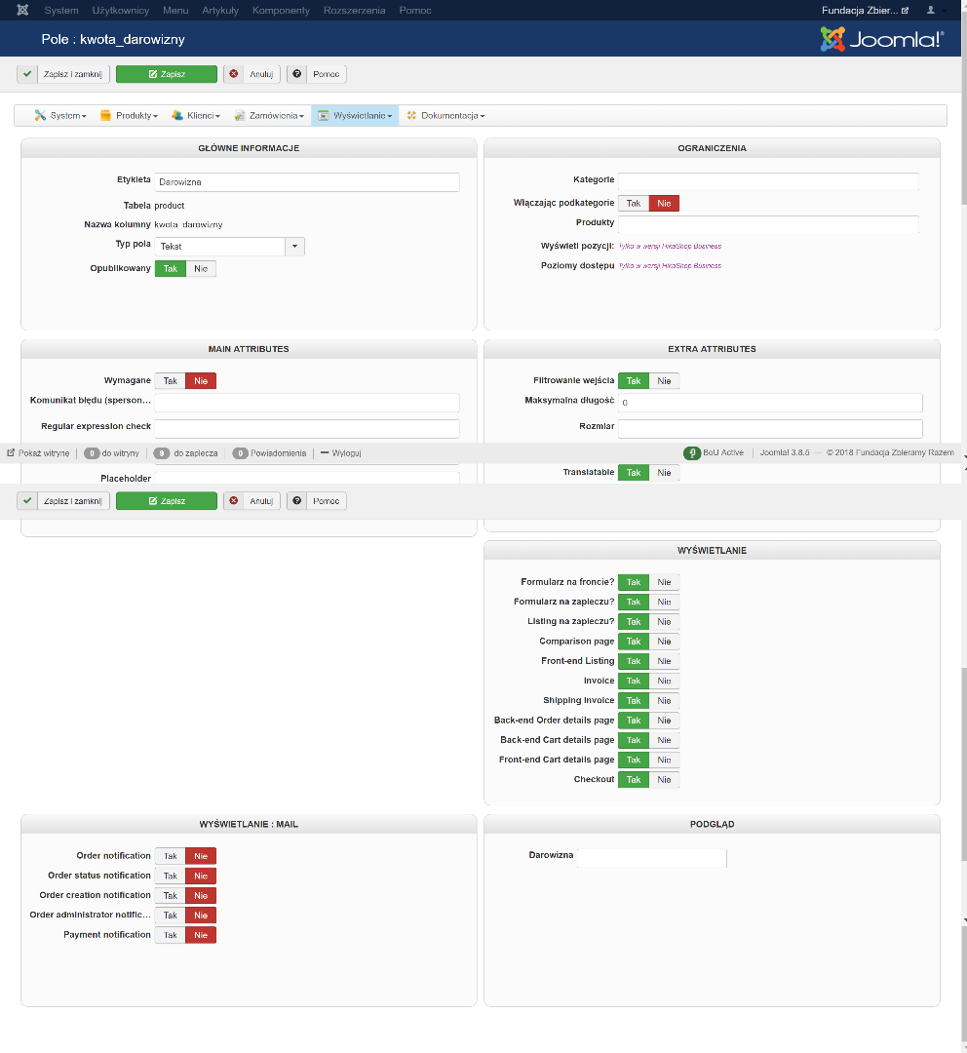This screenshot has width=967, height=1053.
Task: Set Filtrowanie wejścia to Nie
Action: click(x=664, y=381)
